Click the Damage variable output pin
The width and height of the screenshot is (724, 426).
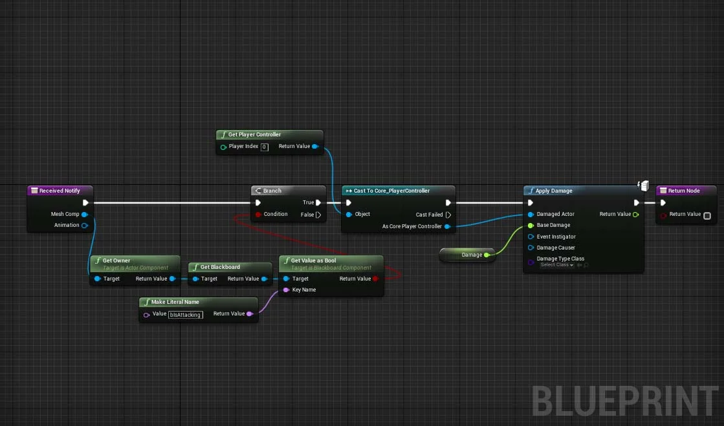pos(486,255)
